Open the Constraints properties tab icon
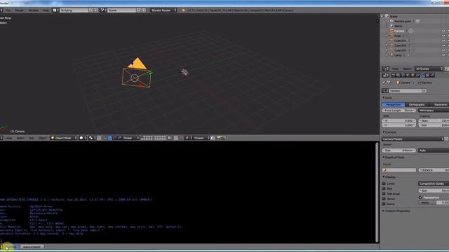 [417, 75]
